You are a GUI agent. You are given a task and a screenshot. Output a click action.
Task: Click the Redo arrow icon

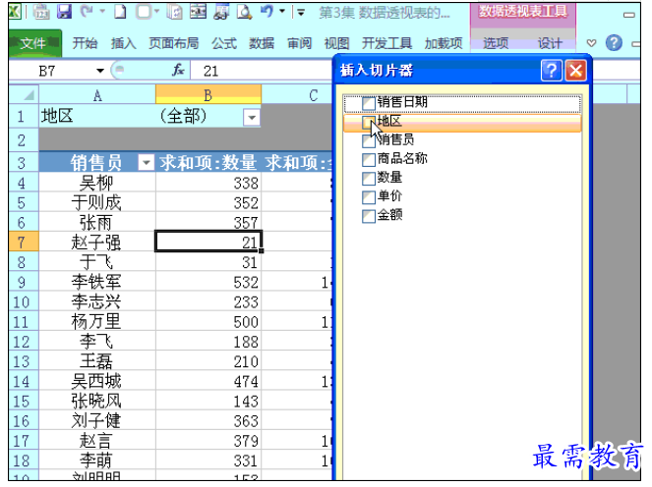tap(87, 12)
